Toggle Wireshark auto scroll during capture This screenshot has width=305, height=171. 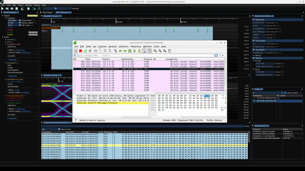(144, 51)
